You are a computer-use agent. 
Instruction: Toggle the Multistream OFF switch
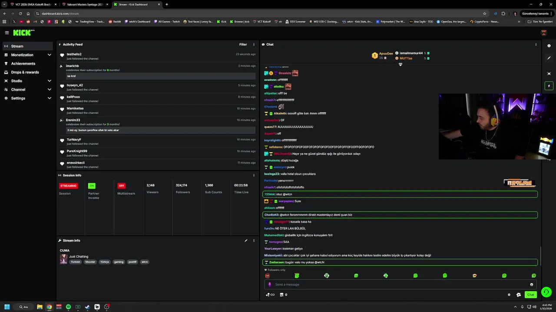tap(122, 185)
